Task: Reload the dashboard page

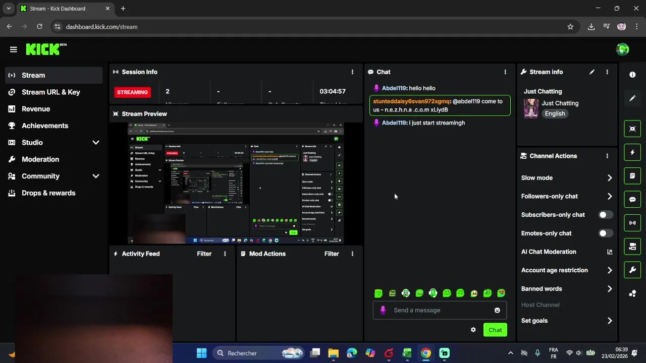Action: tap(39, 27)
